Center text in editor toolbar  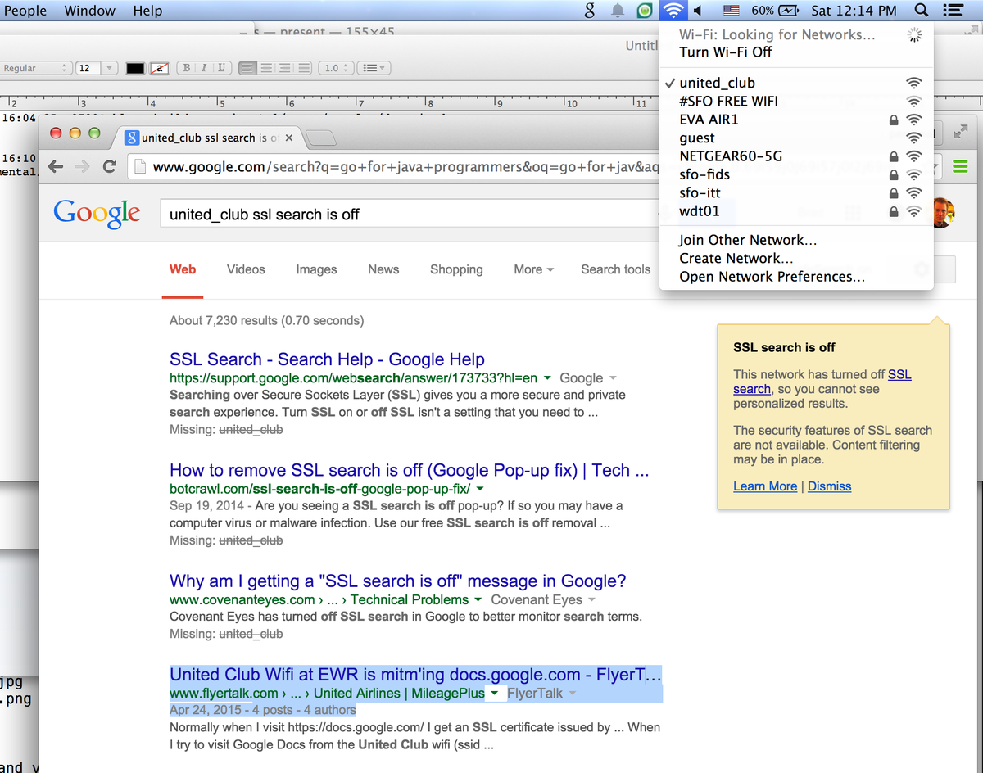(265, 68)
